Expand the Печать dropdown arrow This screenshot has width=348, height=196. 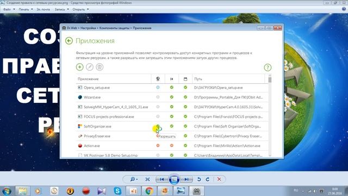pyautogui.click(x=32, y=9)
